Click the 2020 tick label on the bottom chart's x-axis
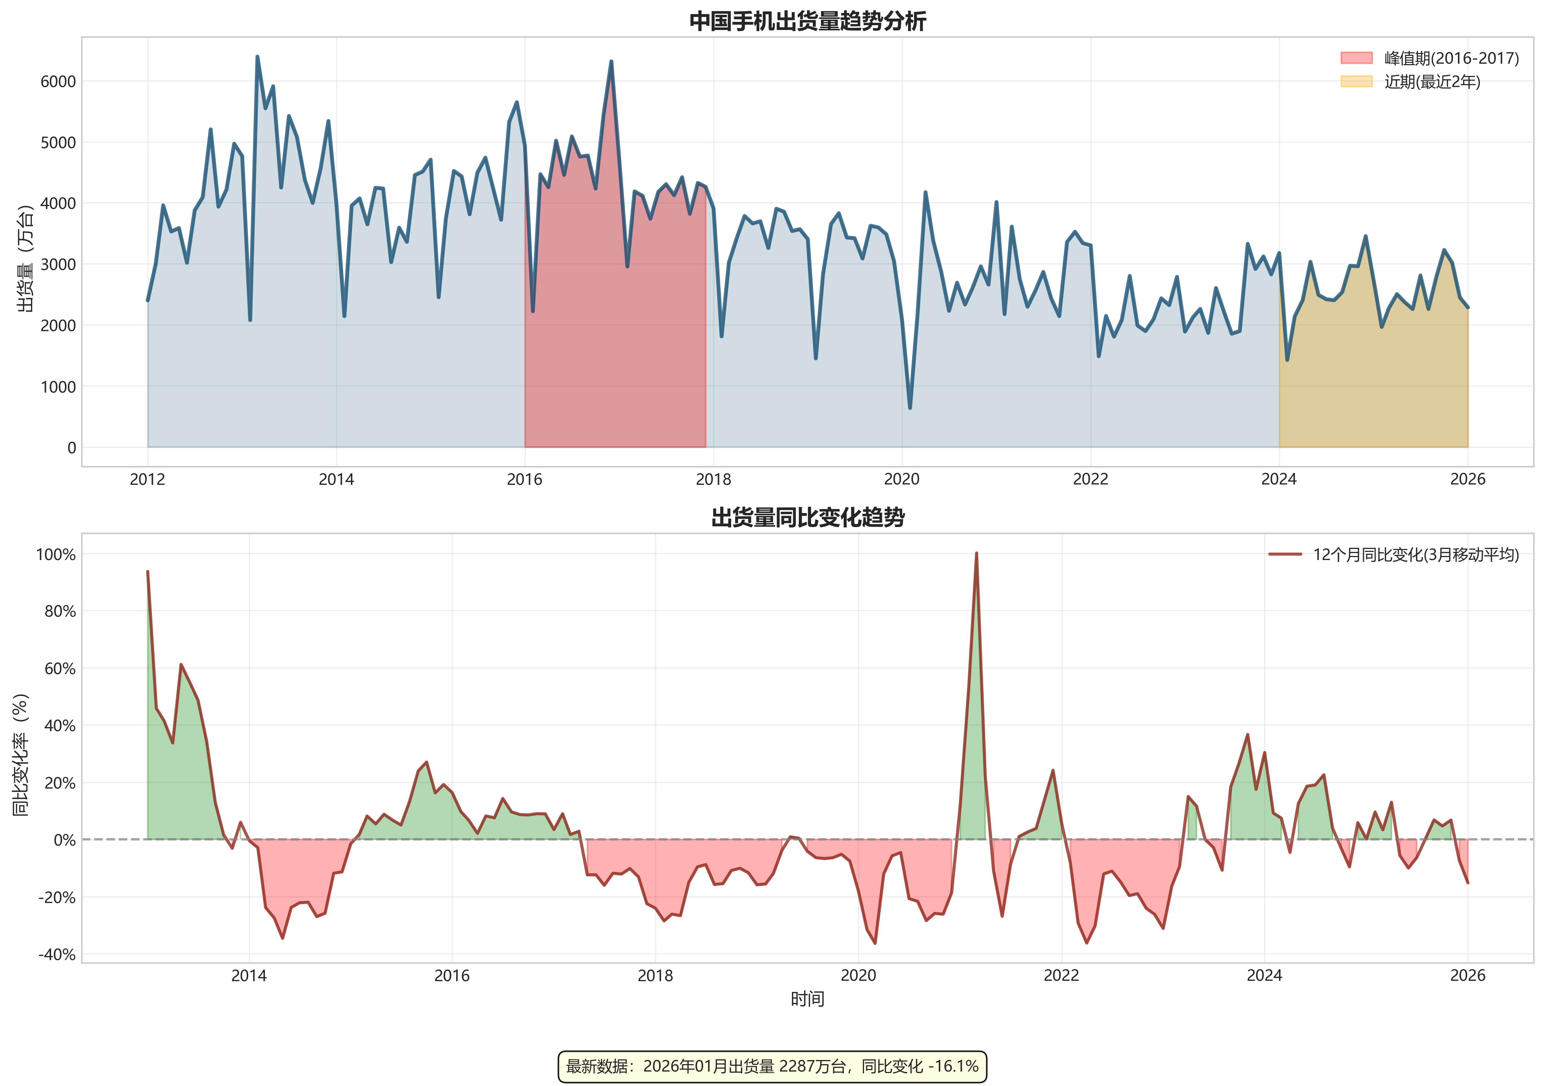This screenshot has height=1086, width=1545. (858, 976)
